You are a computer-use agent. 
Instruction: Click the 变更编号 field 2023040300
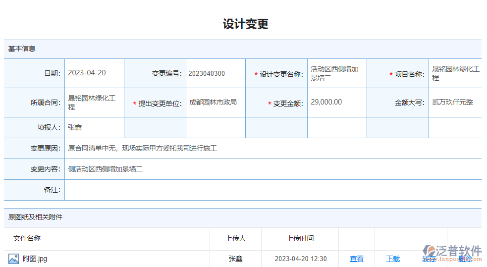[x=216, y=73]
